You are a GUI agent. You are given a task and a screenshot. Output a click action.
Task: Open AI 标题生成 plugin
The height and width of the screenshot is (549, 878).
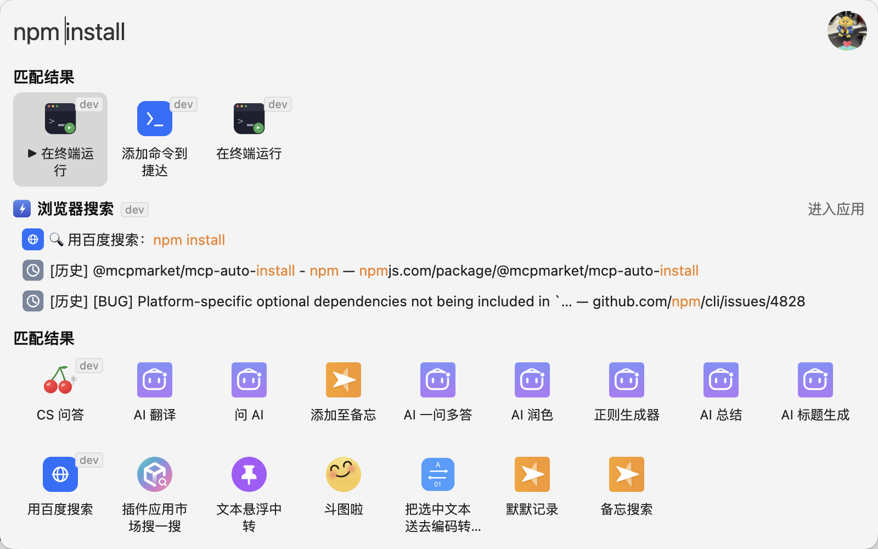[x=815, y=393]
